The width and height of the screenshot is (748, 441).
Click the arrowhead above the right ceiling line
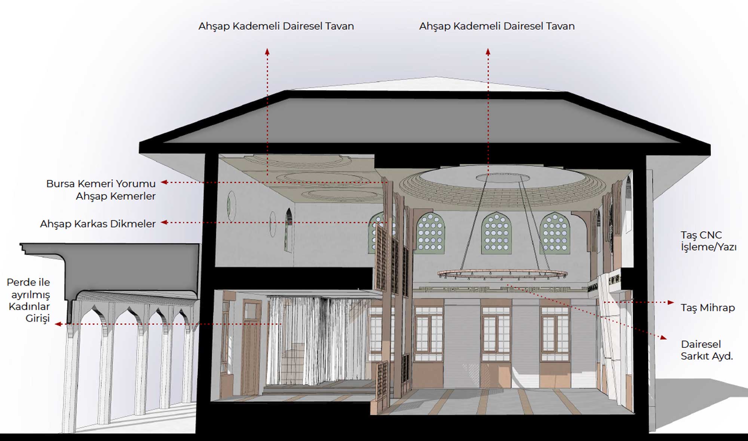coord(488,52)
